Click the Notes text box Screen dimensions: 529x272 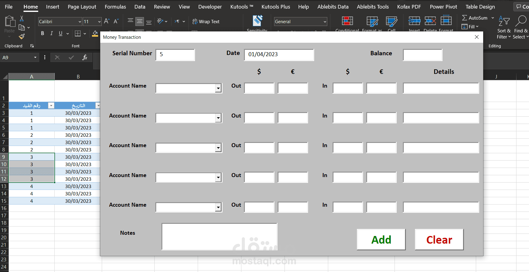click(x=219, y=237)
